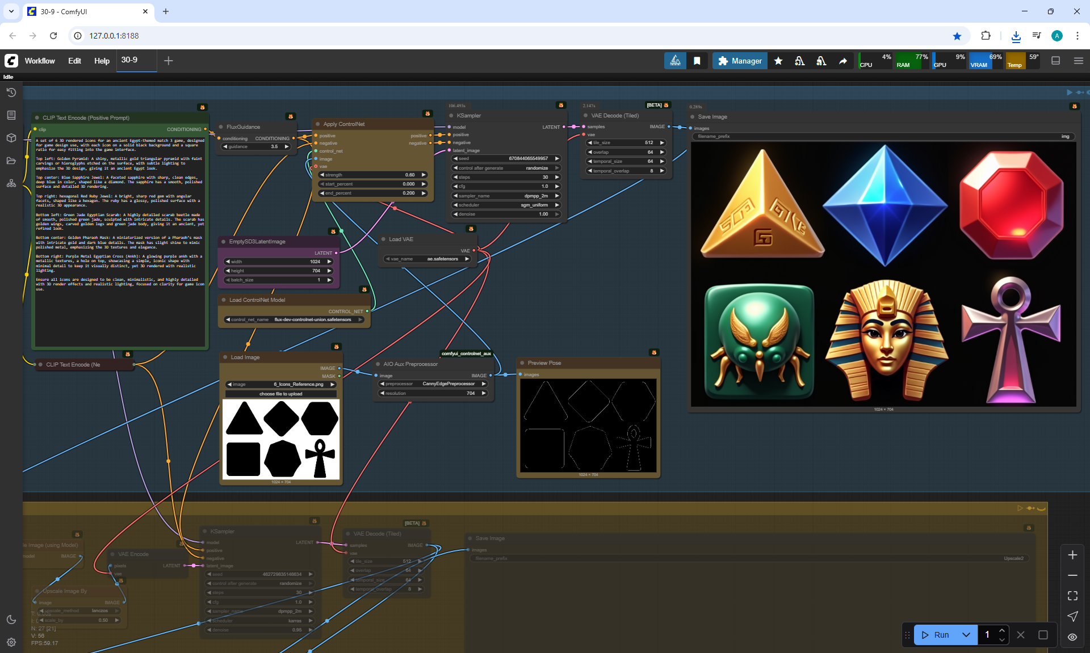Open the Workflow menu
1090x653 pixels.
(40, 61)
